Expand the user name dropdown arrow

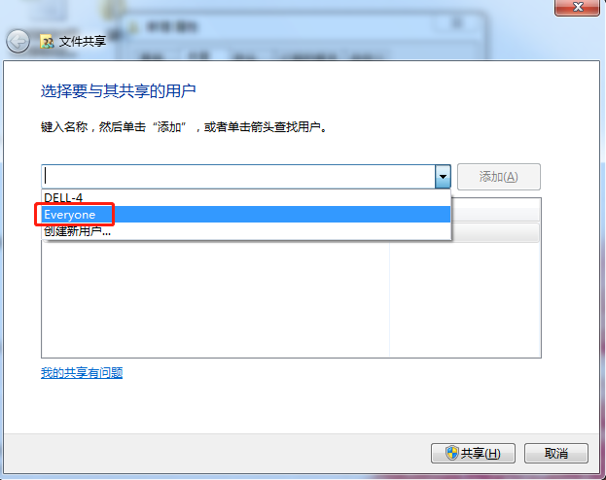(443, 177)
